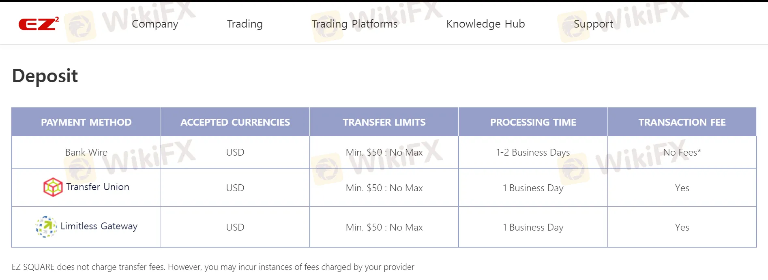Click the EZ Square logo
The height and width of the screenshot is (280, 768).
click(x=38, y=24)
